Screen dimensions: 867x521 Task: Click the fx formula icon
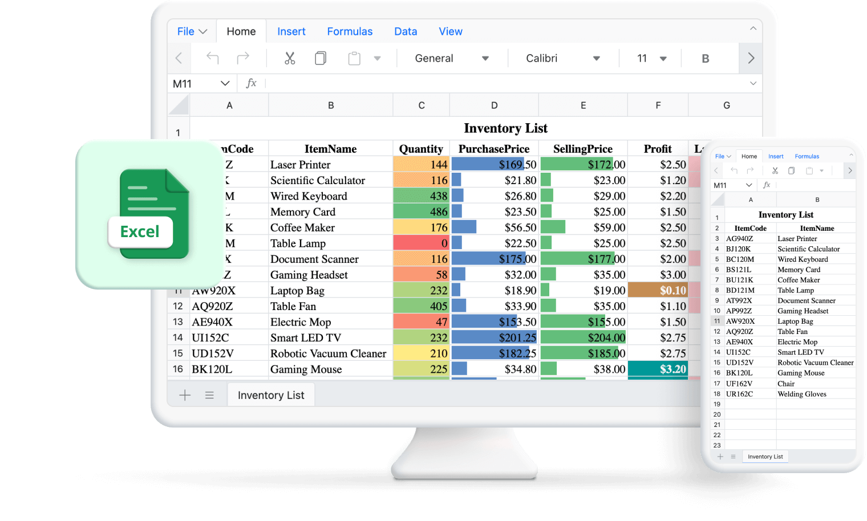tap(251, 83)
